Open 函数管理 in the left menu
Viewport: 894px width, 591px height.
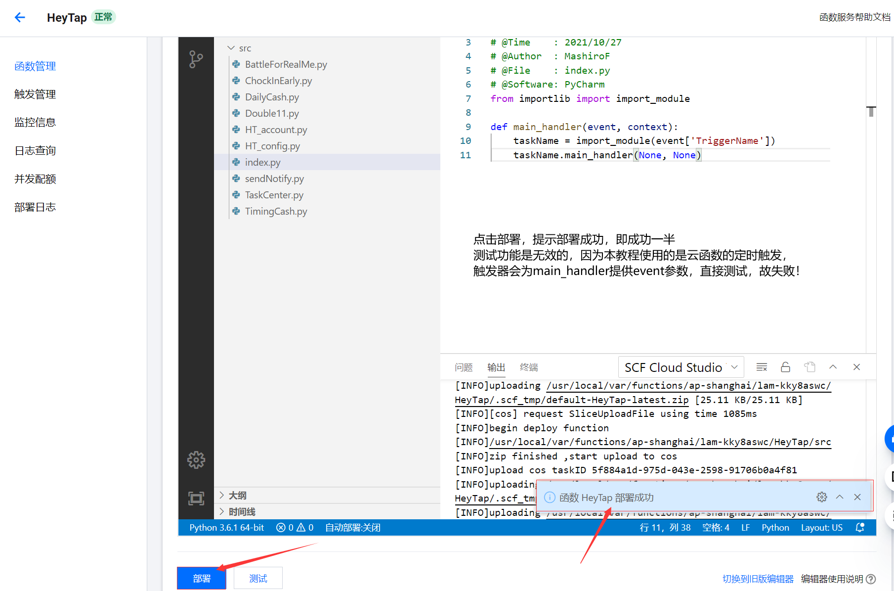35,66
